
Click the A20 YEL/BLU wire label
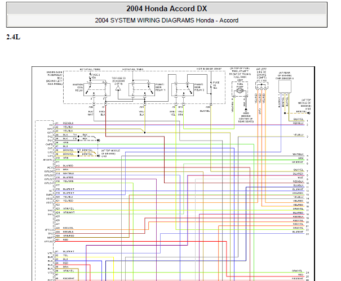click(68, 197)
